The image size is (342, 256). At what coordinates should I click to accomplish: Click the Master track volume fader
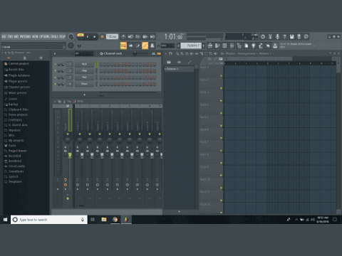click(70, 155)
